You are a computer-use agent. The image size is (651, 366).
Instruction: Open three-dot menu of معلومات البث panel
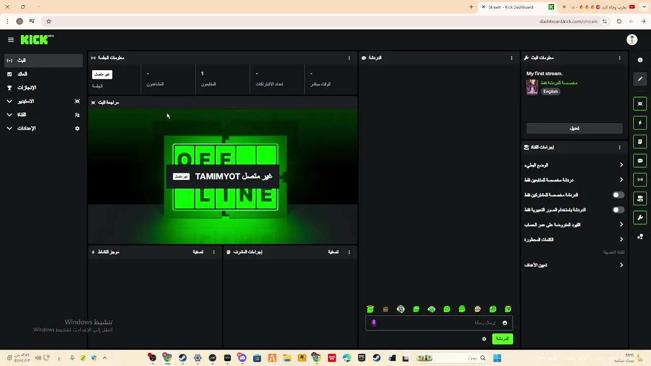click(x=619, y=58)
